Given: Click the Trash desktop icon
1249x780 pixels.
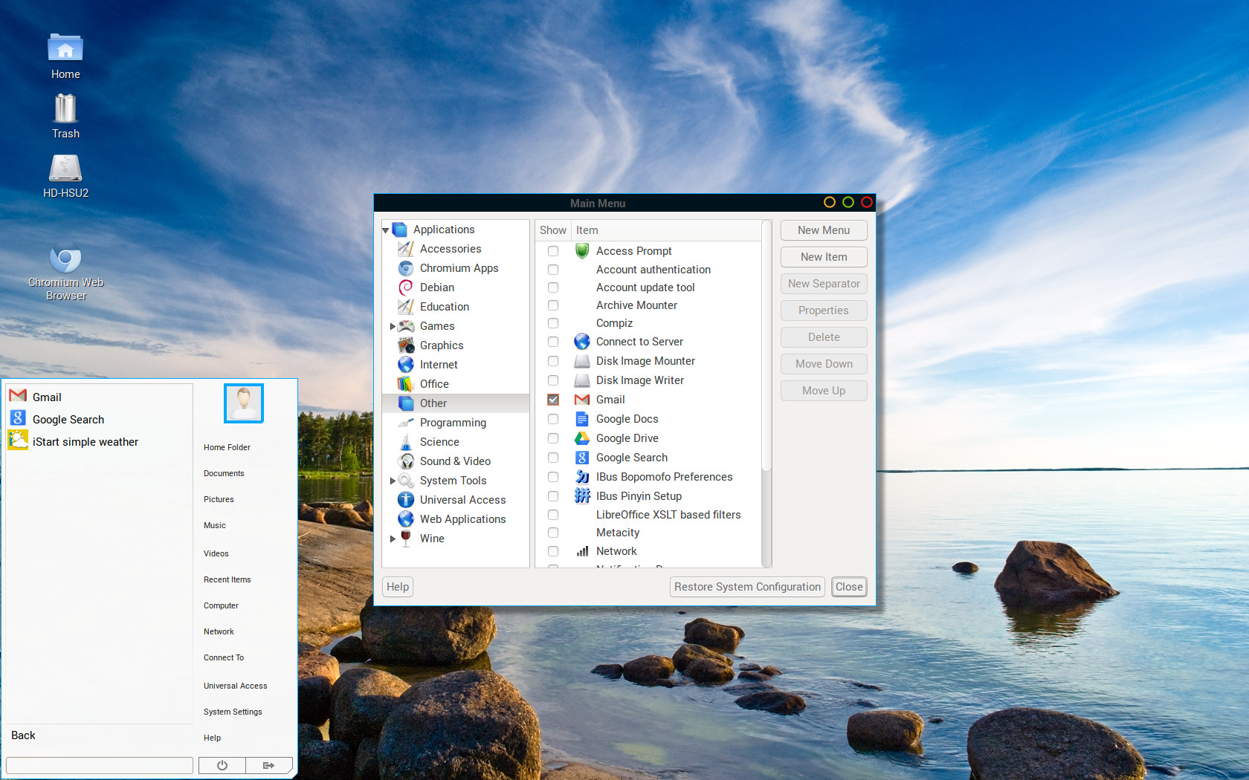Looking at the screenshot, I should (x=65, y=109).
